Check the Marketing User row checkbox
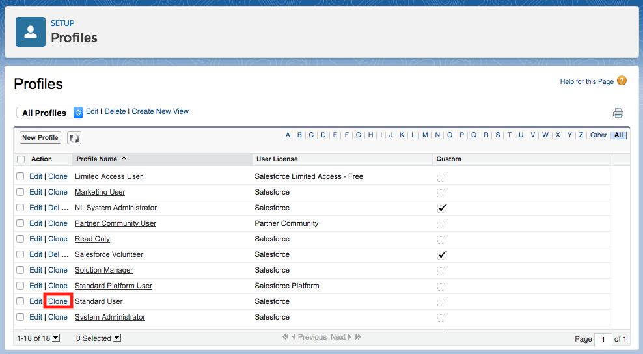 pos(20,192)
